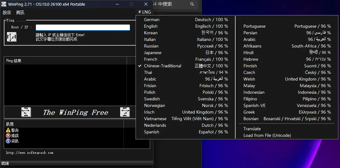Select Korean language entry

click(186, 33)
